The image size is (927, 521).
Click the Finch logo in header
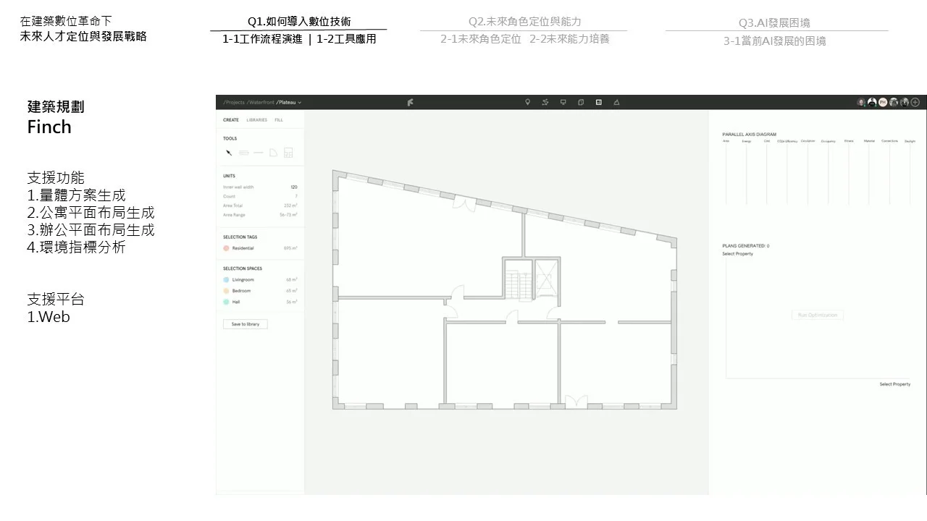click(410, 103)
